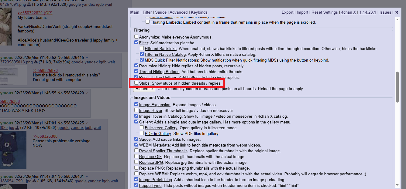This screenshot has height=189, width=406.
Task: Toggle Fappe Tyme checkbox
Action: tap(136, 185)
